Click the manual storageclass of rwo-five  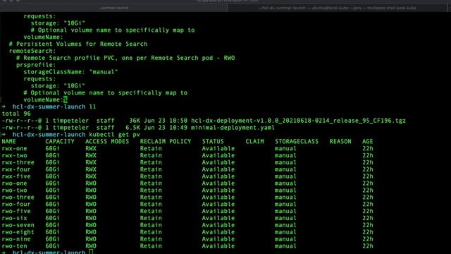pos(285,211)
